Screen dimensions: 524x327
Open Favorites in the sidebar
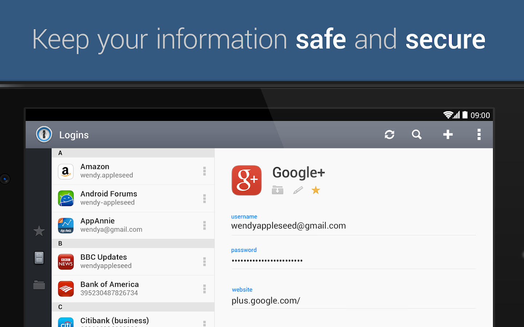coord(39,231)
